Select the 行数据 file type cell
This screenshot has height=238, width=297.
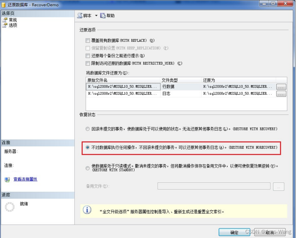coord(181,87)
